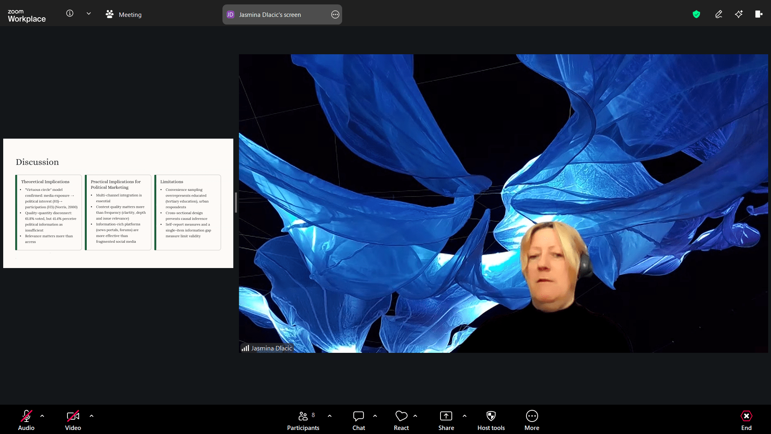
Task: Click the green encryption shield icon
Action: point(696,14)
